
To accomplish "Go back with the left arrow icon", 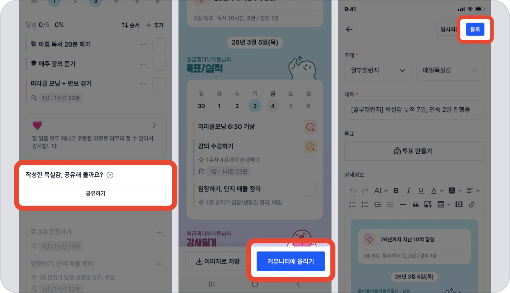I will [x=349, y=30].
